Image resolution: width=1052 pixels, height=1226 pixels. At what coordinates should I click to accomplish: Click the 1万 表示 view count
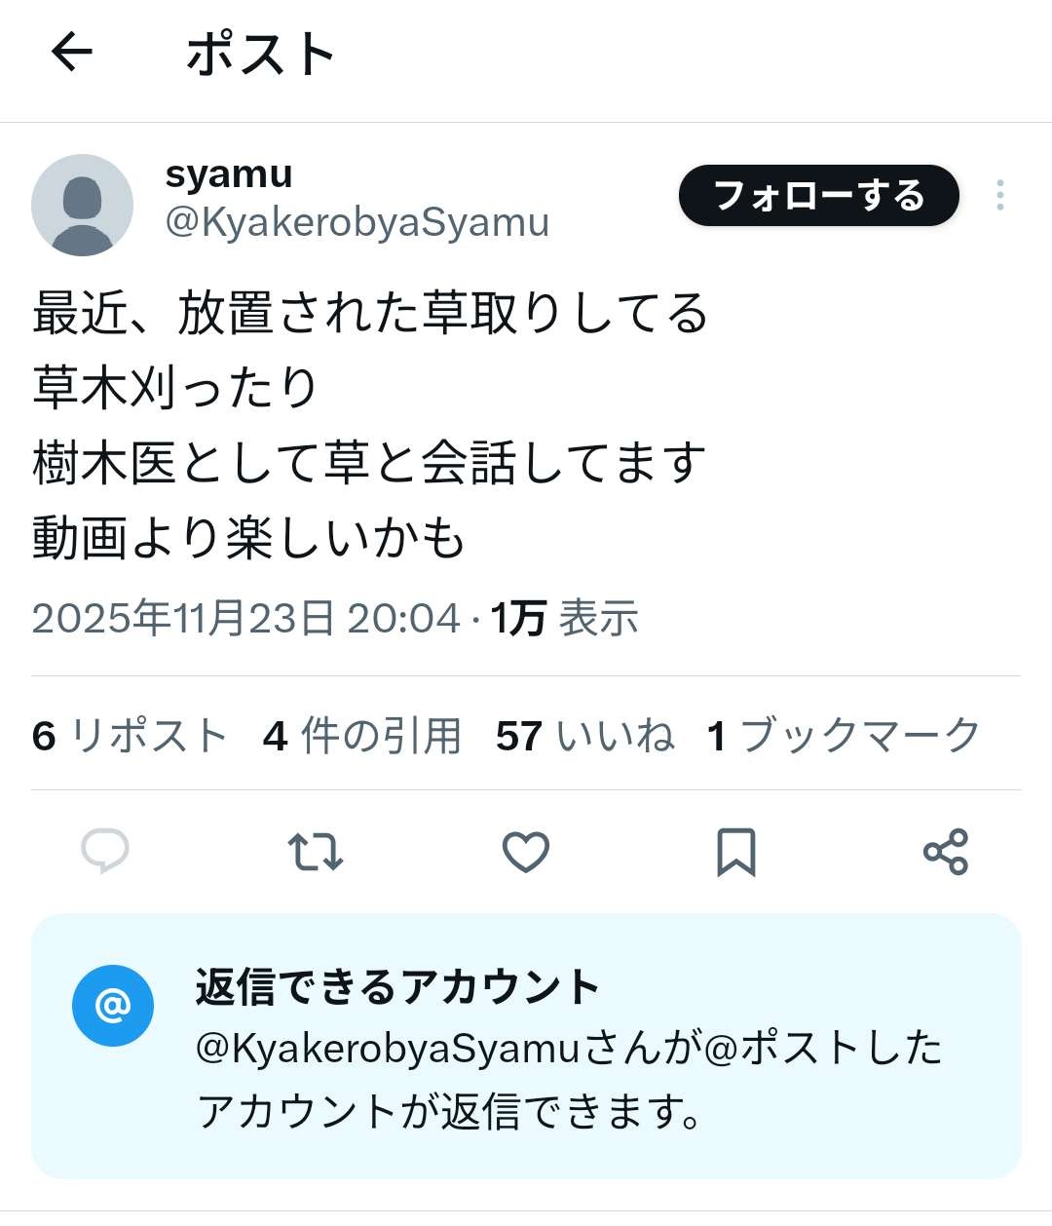[x=564, y=619]
